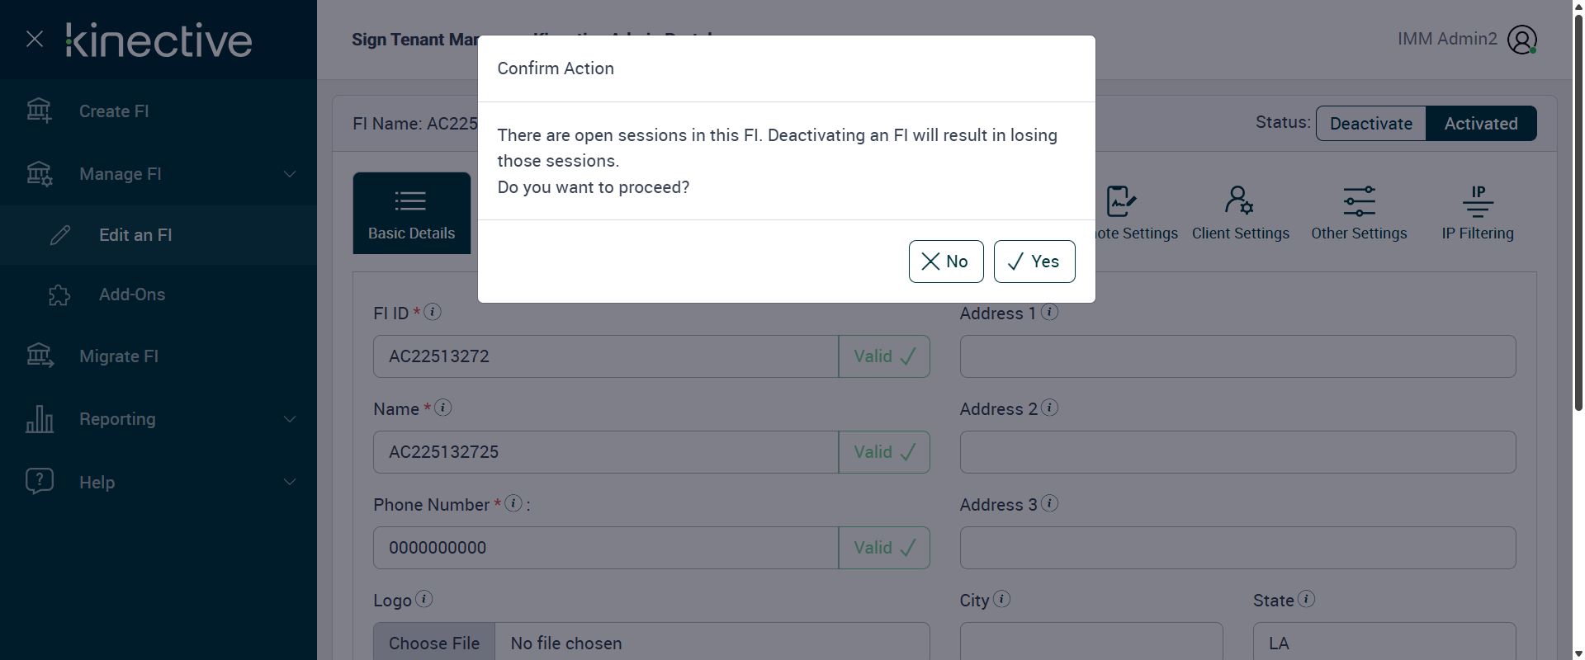The image size is (1585, 660).
Task: Click the IP Filtering icon
Action: (1478, 200)
